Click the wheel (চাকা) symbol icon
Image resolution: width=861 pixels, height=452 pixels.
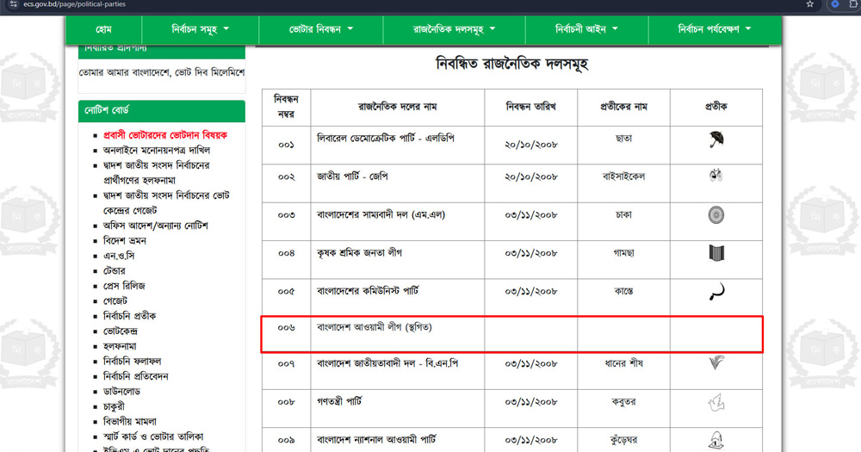point(716,214)
